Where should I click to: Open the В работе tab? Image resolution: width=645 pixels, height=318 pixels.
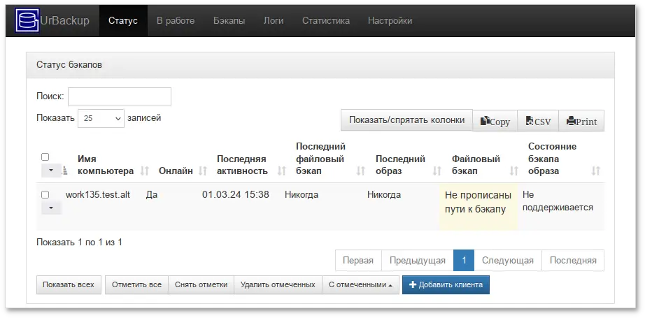176,20
